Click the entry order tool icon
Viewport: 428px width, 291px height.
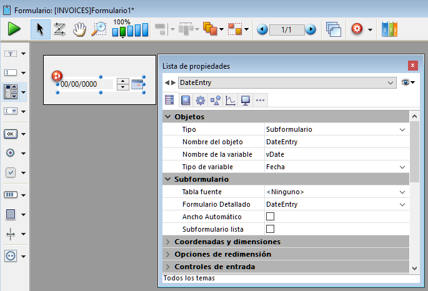pos(59,29)
